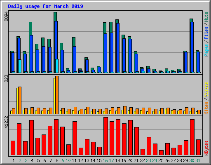211x165 pixels.
Task: Click green day label 10 on the x-axis
Action: point(68,160)
